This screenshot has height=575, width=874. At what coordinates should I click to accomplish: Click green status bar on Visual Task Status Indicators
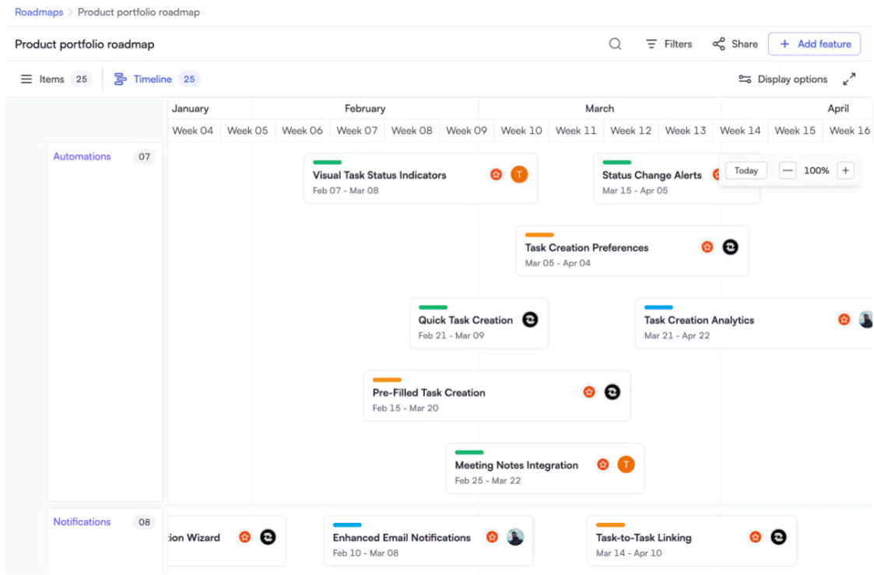click(x=327, y=162)
